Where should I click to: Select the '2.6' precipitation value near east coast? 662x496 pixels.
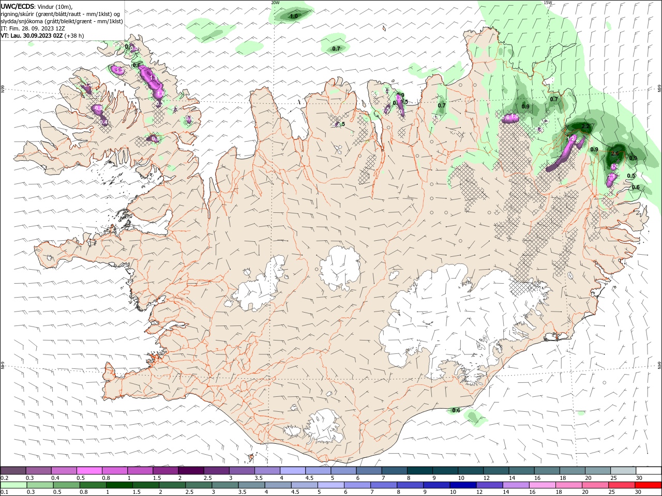tap(615, 153)
